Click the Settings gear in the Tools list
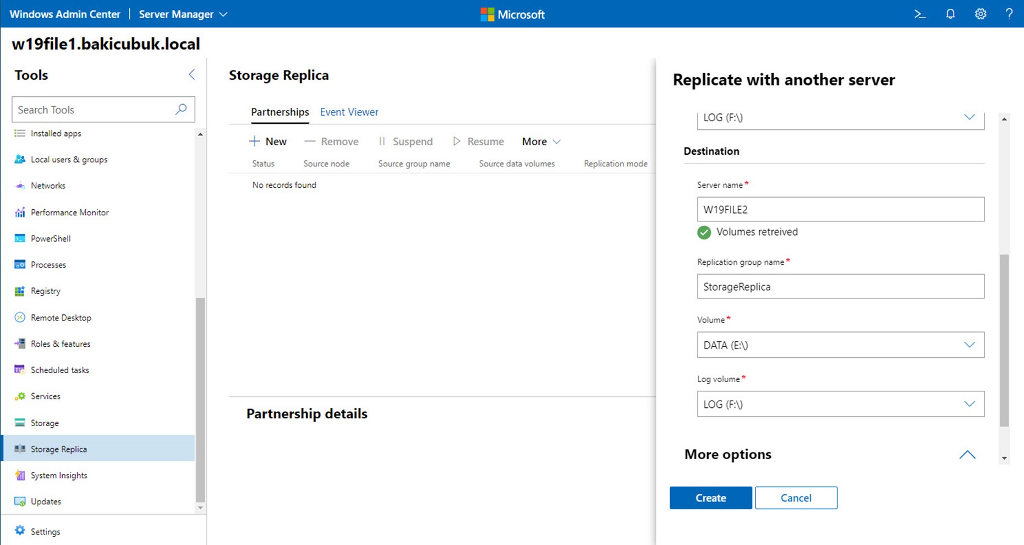The image size is (1024, 545). (x=20, y=531)
